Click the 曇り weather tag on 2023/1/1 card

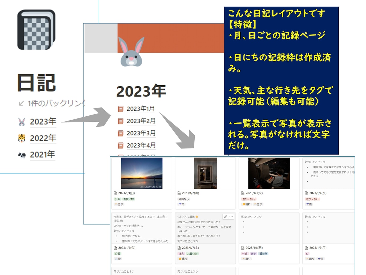click(x=119, y=204)
